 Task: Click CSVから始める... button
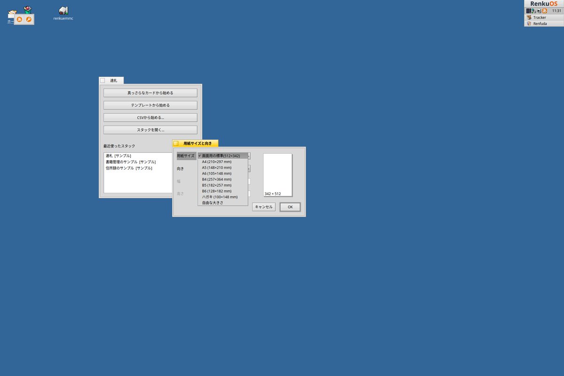(150, 117)
